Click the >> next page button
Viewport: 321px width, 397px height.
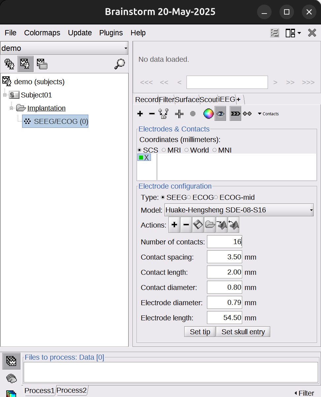tap(290, 82)
